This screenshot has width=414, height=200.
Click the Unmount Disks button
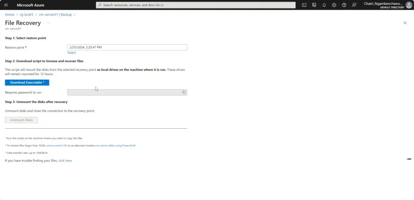pos(21,120)
